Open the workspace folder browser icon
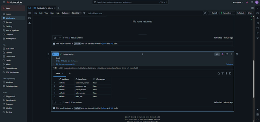 click(29, 18)
